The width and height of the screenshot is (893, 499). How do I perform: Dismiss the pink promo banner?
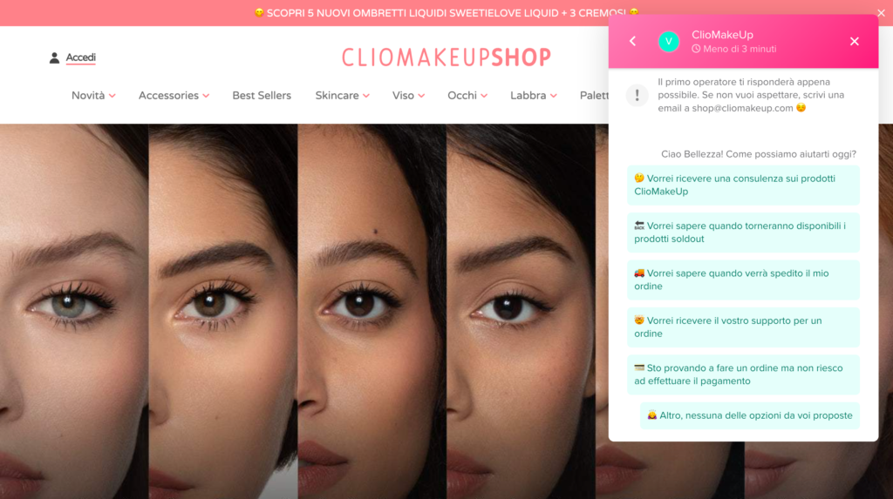click(x=881, y=12)
